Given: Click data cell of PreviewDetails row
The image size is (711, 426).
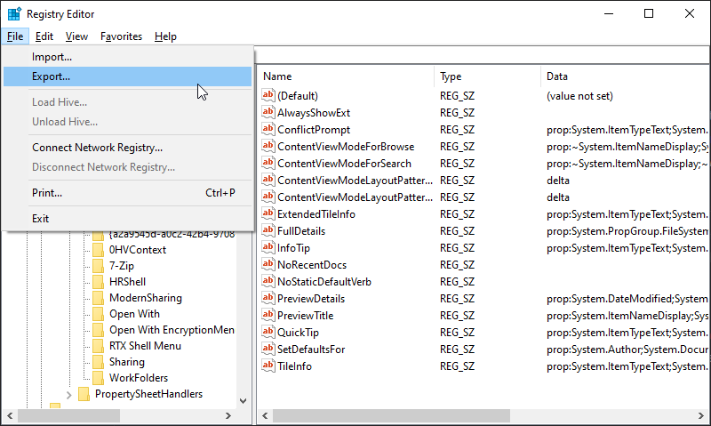Looking at the screenshot, I should (x=627, y=299).
